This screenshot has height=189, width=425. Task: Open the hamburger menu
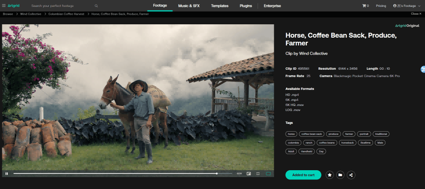pyautogui.click(x=4, y=6)
